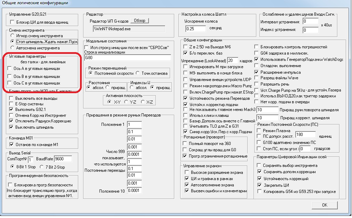Check 'E-Stop системы' option
352x218 pixels.
point(11,104)
